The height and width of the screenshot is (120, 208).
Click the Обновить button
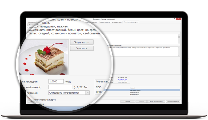(128, 102)
